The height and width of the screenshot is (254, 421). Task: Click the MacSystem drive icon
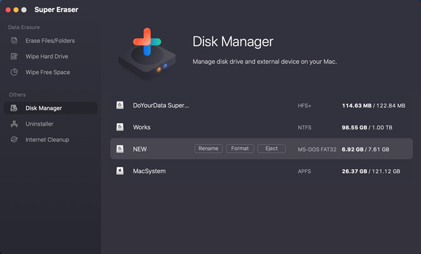pos(120,171)
